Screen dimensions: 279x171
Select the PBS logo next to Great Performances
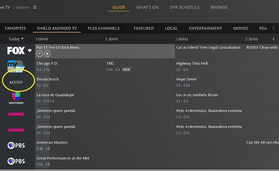pos(16,161)
